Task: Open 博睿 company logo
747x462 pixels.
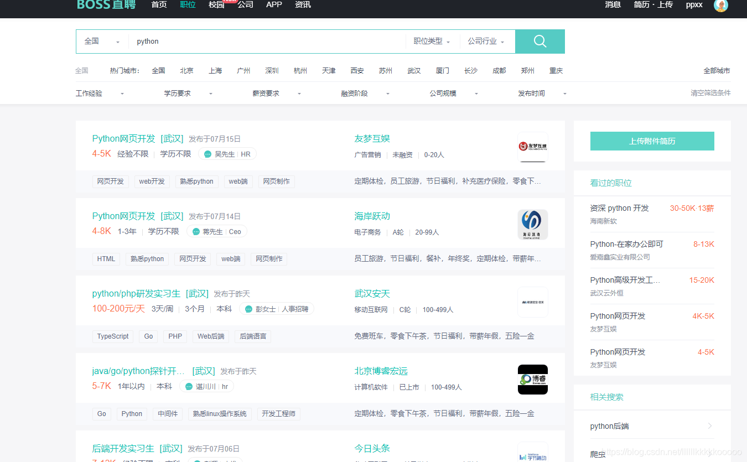Action: [x=533, y=379]
